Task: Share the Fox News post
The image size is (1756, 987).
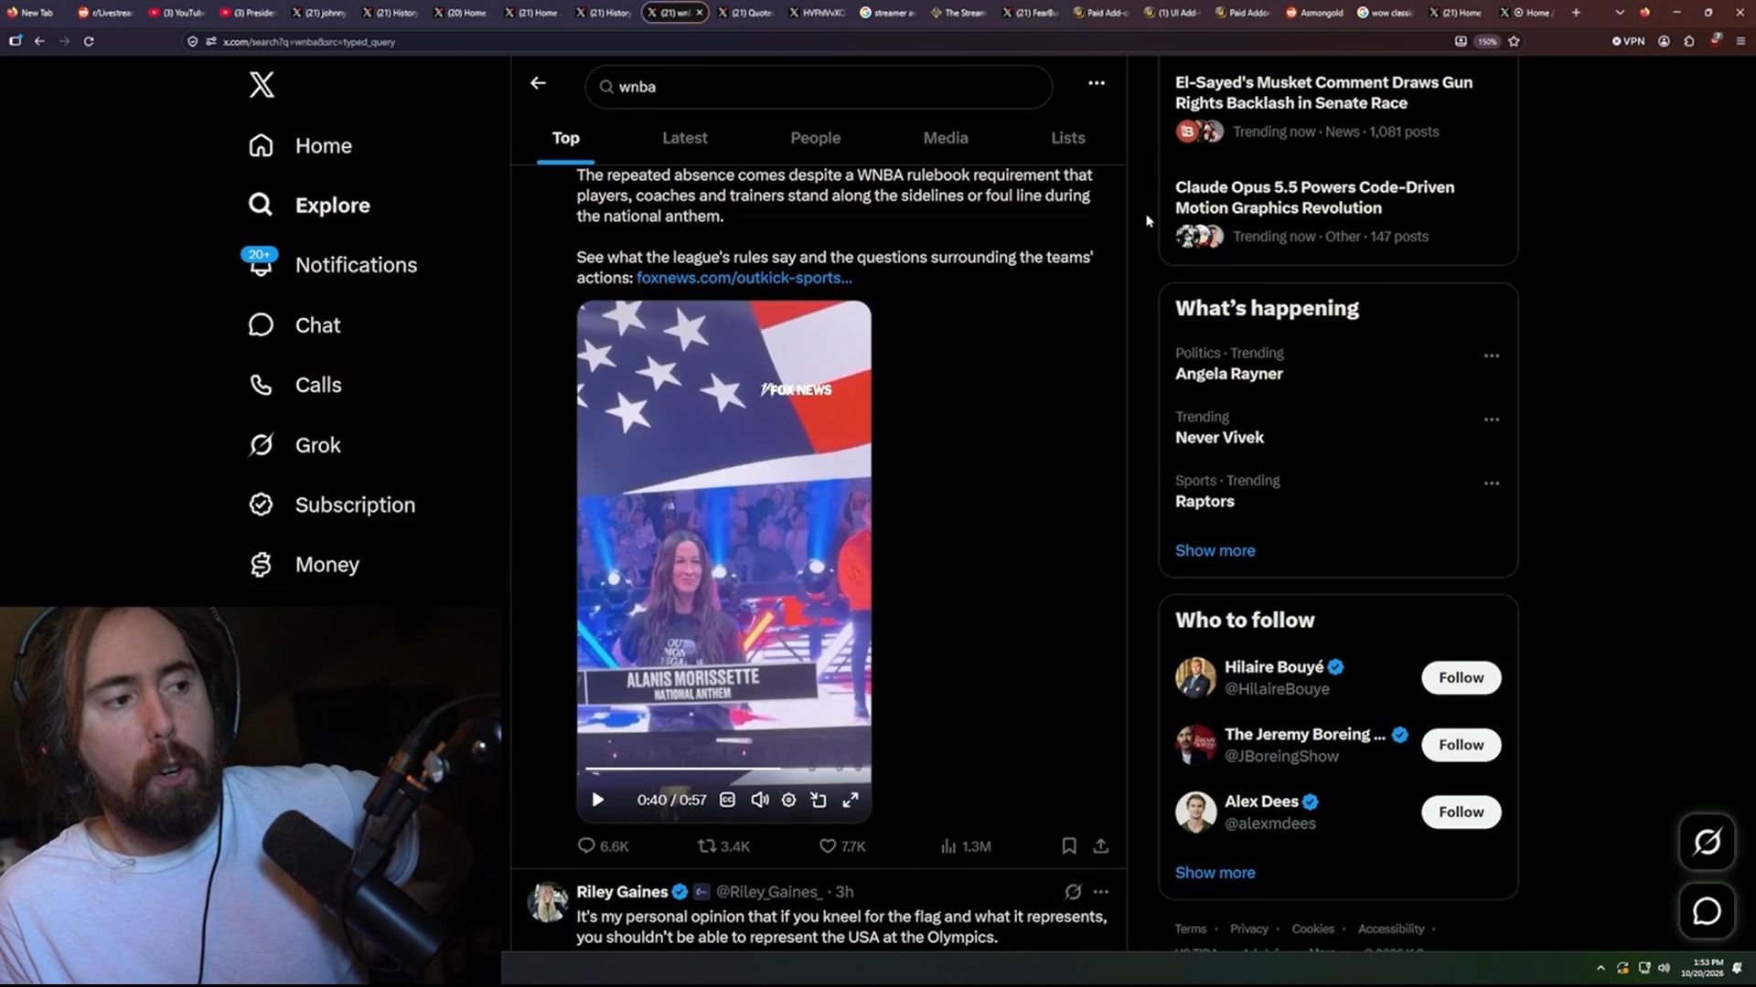Action: [1101, 846]
